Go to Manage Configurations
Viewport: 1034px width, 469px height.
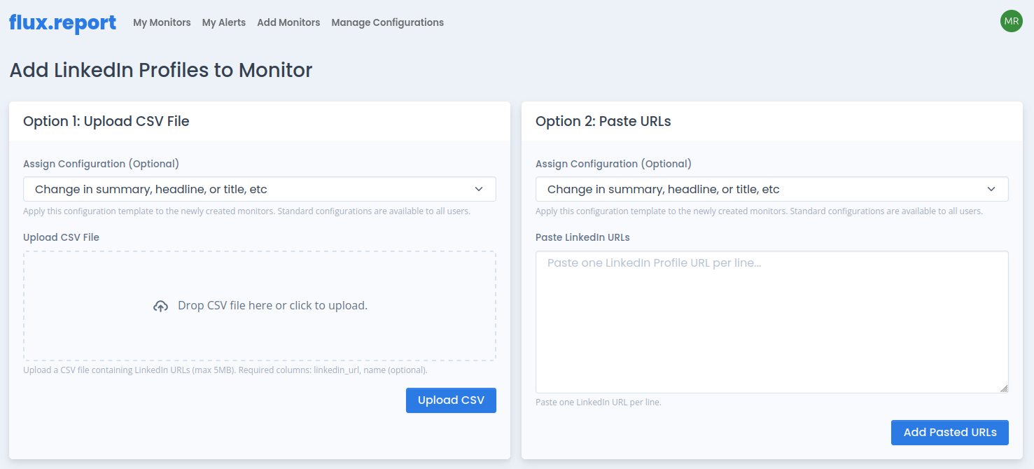click(x=387, y=22)
